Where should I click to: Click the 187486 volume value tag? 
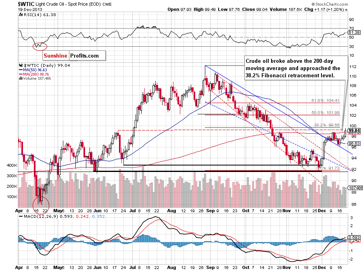tap(356, 188)
